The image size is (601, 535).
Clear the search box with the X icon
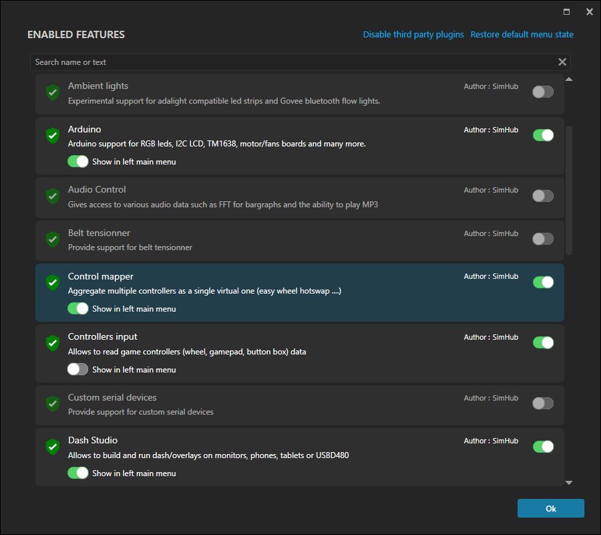point(562,62)
